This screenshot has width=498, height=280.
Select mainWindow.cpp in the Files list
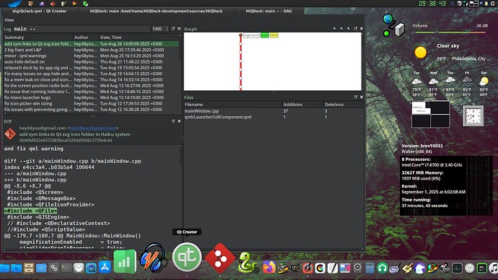[x=274, y=111]
